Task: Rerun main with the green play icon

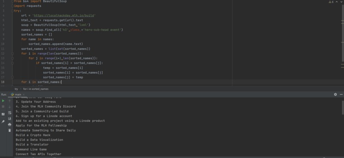Action: click(3, 101)
